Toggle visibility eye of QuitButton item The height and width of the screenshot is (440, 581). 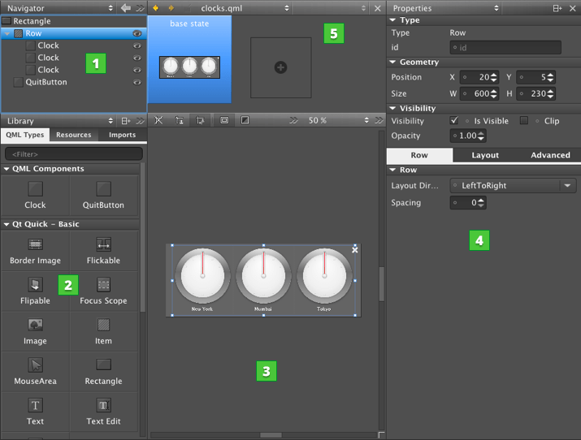[137, 82]
